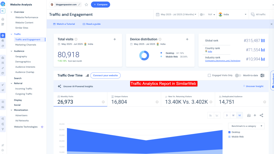Open India country dropdown
The width and height of the screenshot is (274, 154).
tap(232, 15)
